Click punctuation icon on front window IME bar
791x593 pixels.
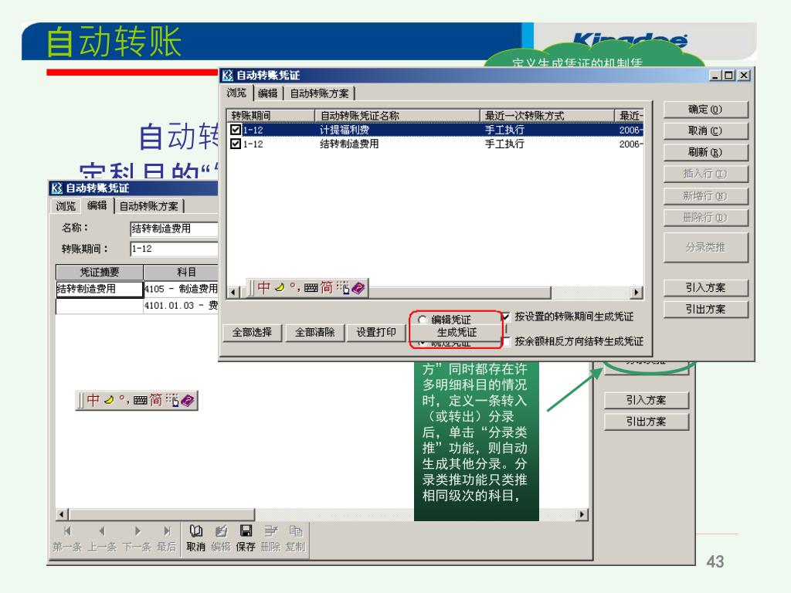(294, 289)
